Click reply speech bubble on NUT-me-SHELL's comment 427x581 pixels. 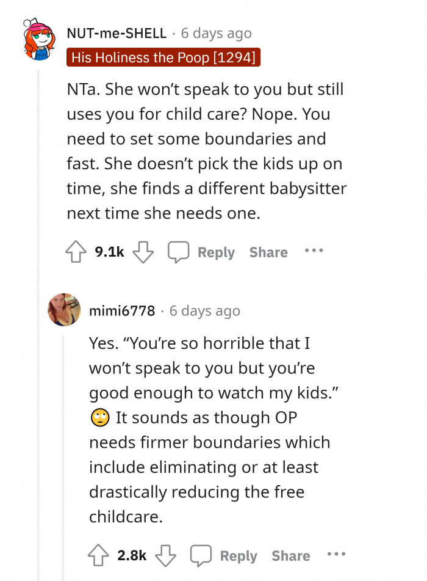[179, 252]
